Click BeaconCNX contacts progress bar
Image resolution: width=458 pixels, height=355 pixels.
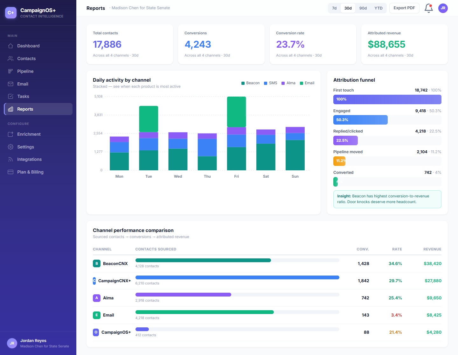pos(237,260)
